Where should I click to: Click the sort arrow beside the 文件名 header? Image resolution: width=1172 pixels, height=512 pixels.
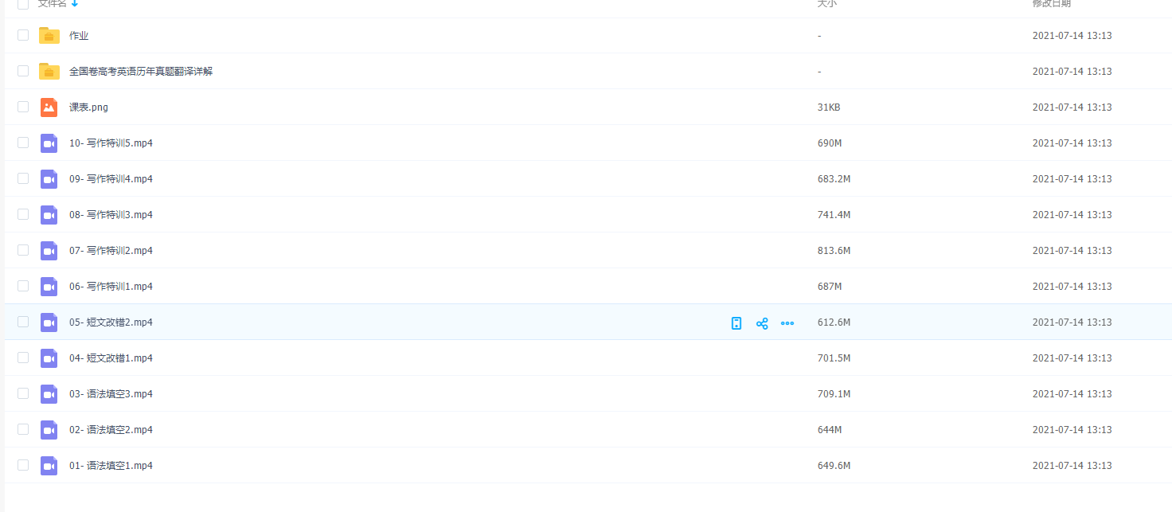[x=75, y=4]
